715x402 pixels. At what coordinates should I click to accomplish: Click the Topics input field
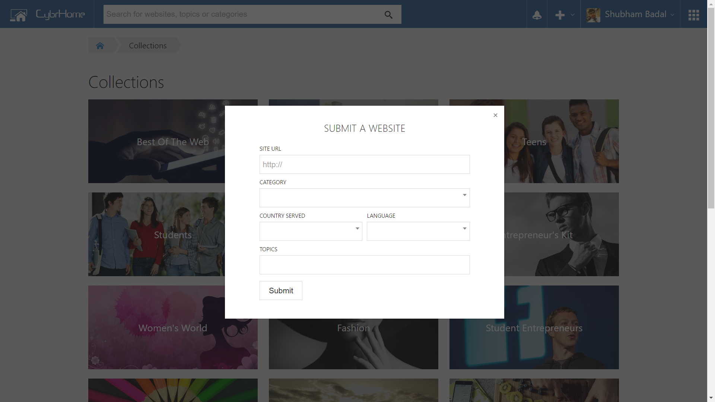365,265
